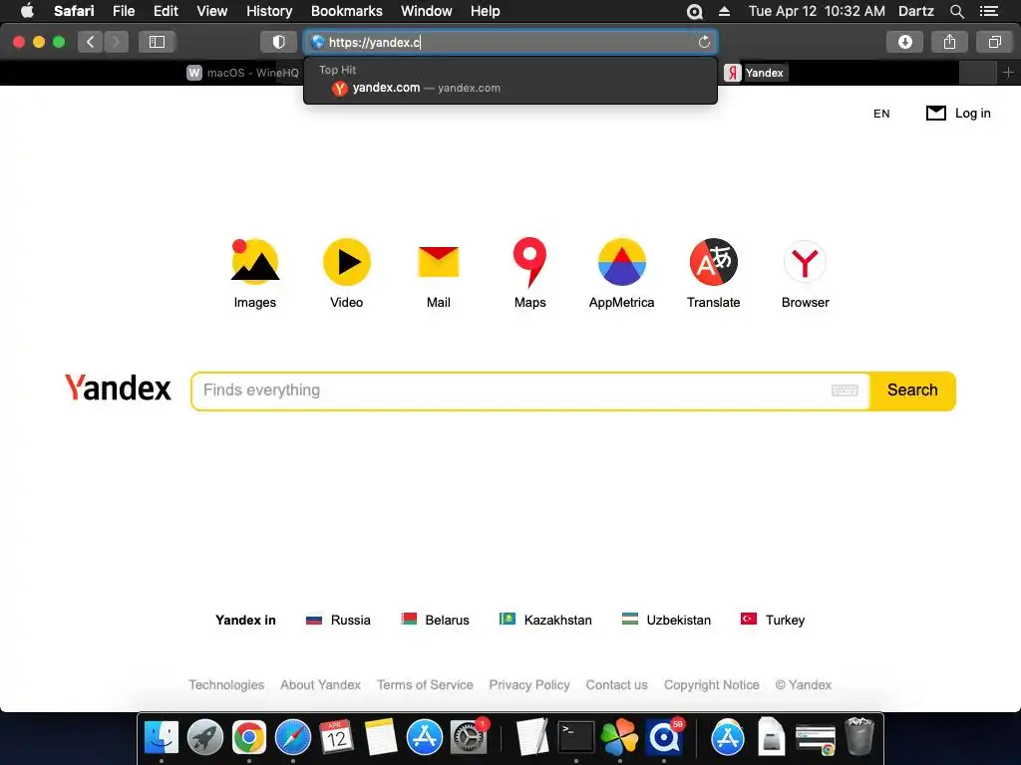Click the Log in link
This screenshot has width=1021, height=765.
point(972,114)
